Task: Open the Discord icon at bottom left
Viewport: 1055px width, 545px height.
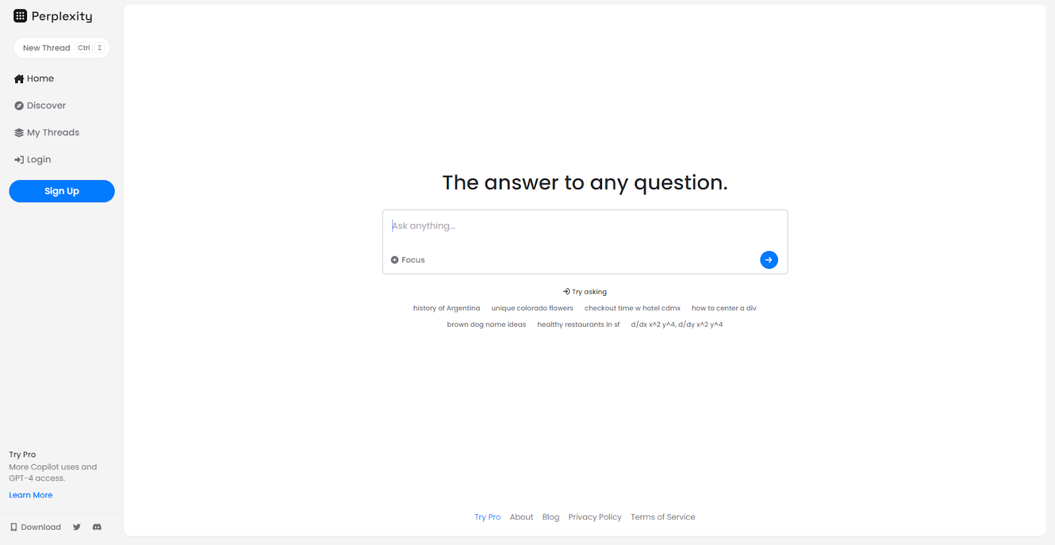Action: [x=96, y=527]
